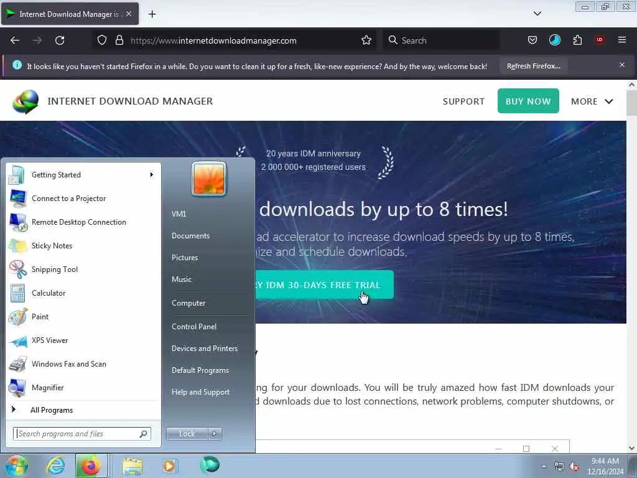Viewport: 637px width, 478px height.
Task: Open Internet Explorer from taskbar
Action: [x=55, y=466]
